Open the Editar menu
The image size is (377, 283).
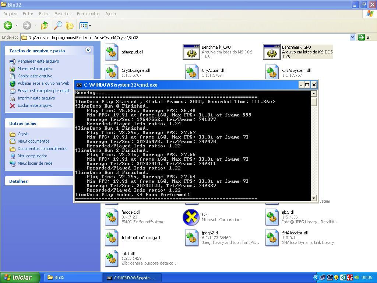tap(28, 14)
